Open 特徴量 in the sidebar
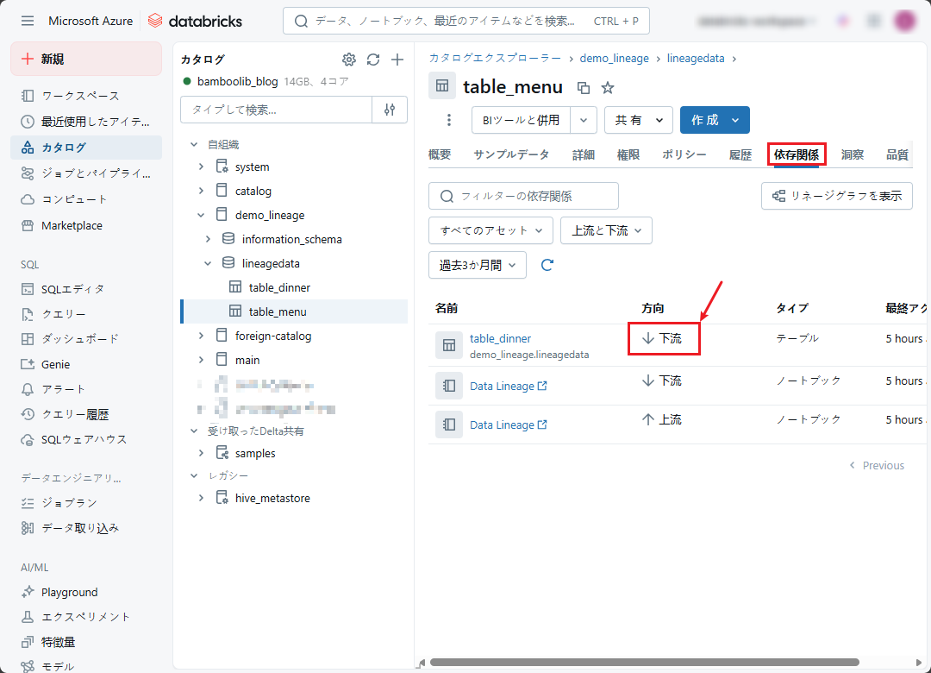Image resolution: width=931 pixels, height=673 pixels. pos(86,642)
